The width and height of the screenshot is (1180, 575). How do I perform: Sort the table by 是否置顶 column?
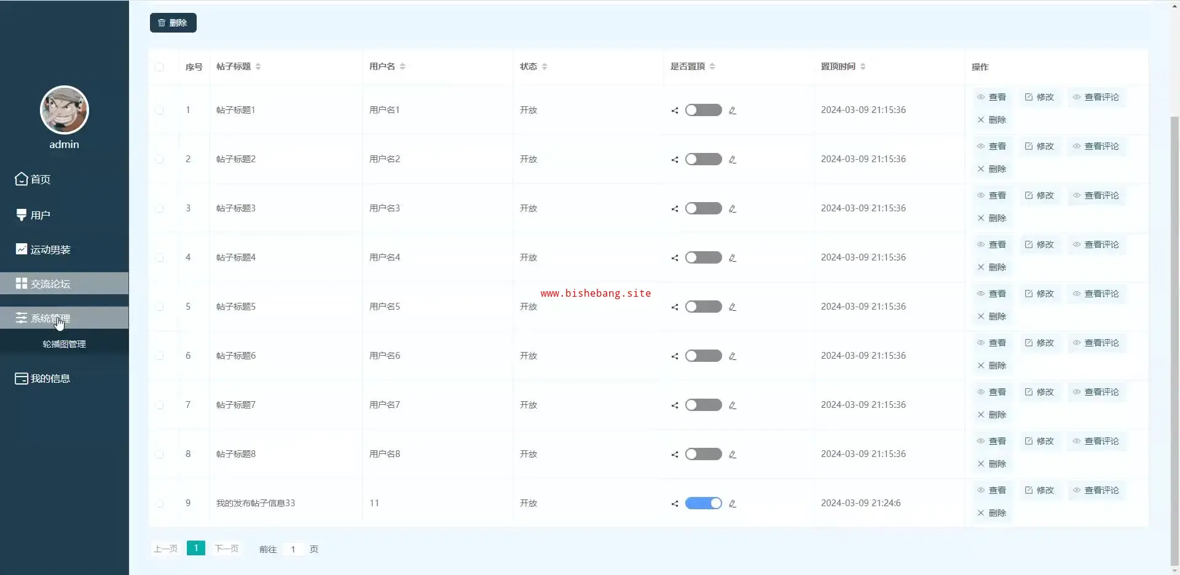click(x=712, y=66)
